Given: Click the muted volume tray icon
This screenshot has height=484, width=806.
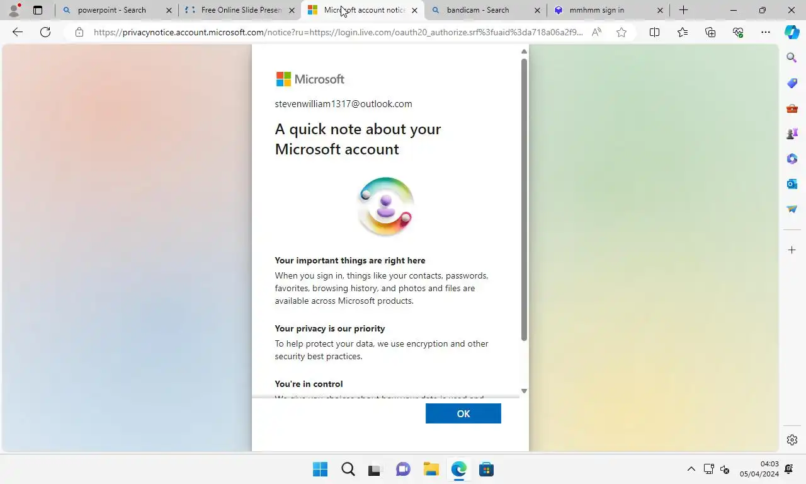Looking at the screenshot, I should click(725, 470).
